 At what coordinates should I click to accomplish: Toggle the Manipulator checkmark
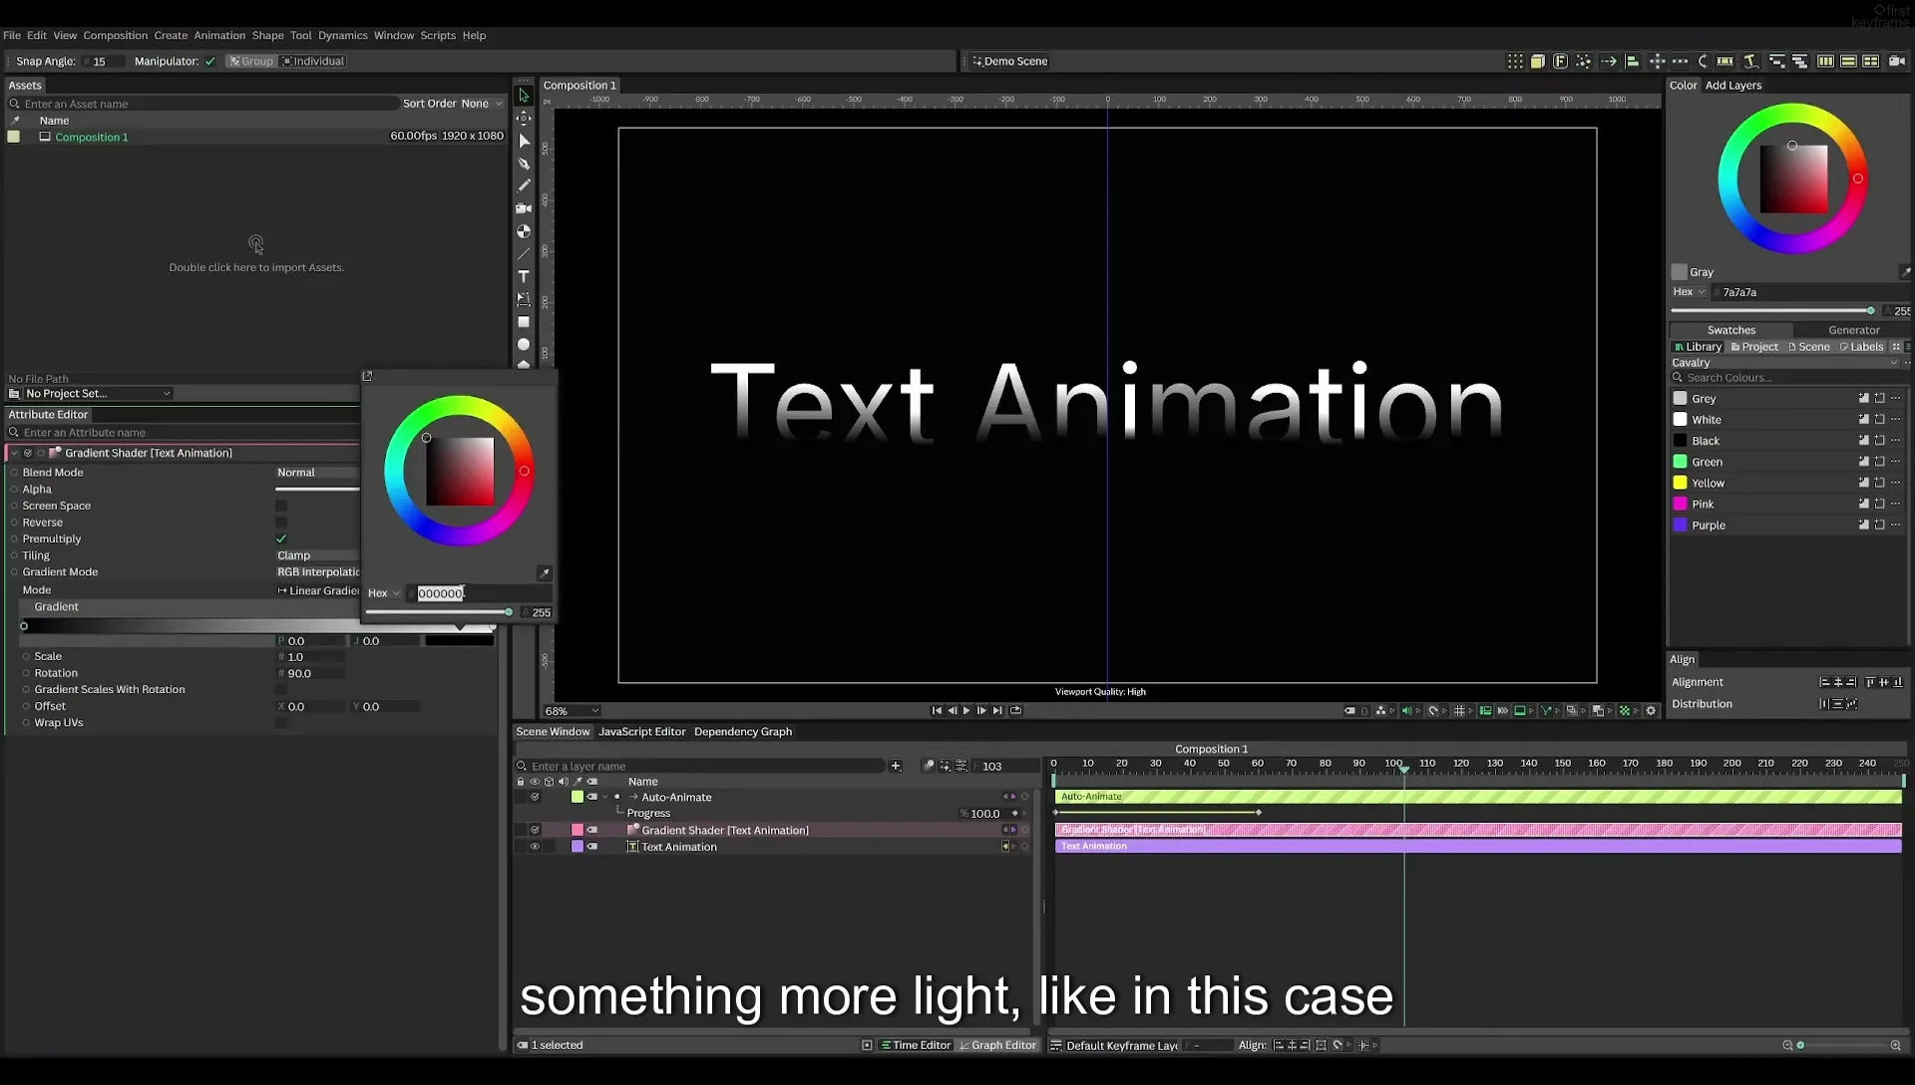[x=210, y=62]
